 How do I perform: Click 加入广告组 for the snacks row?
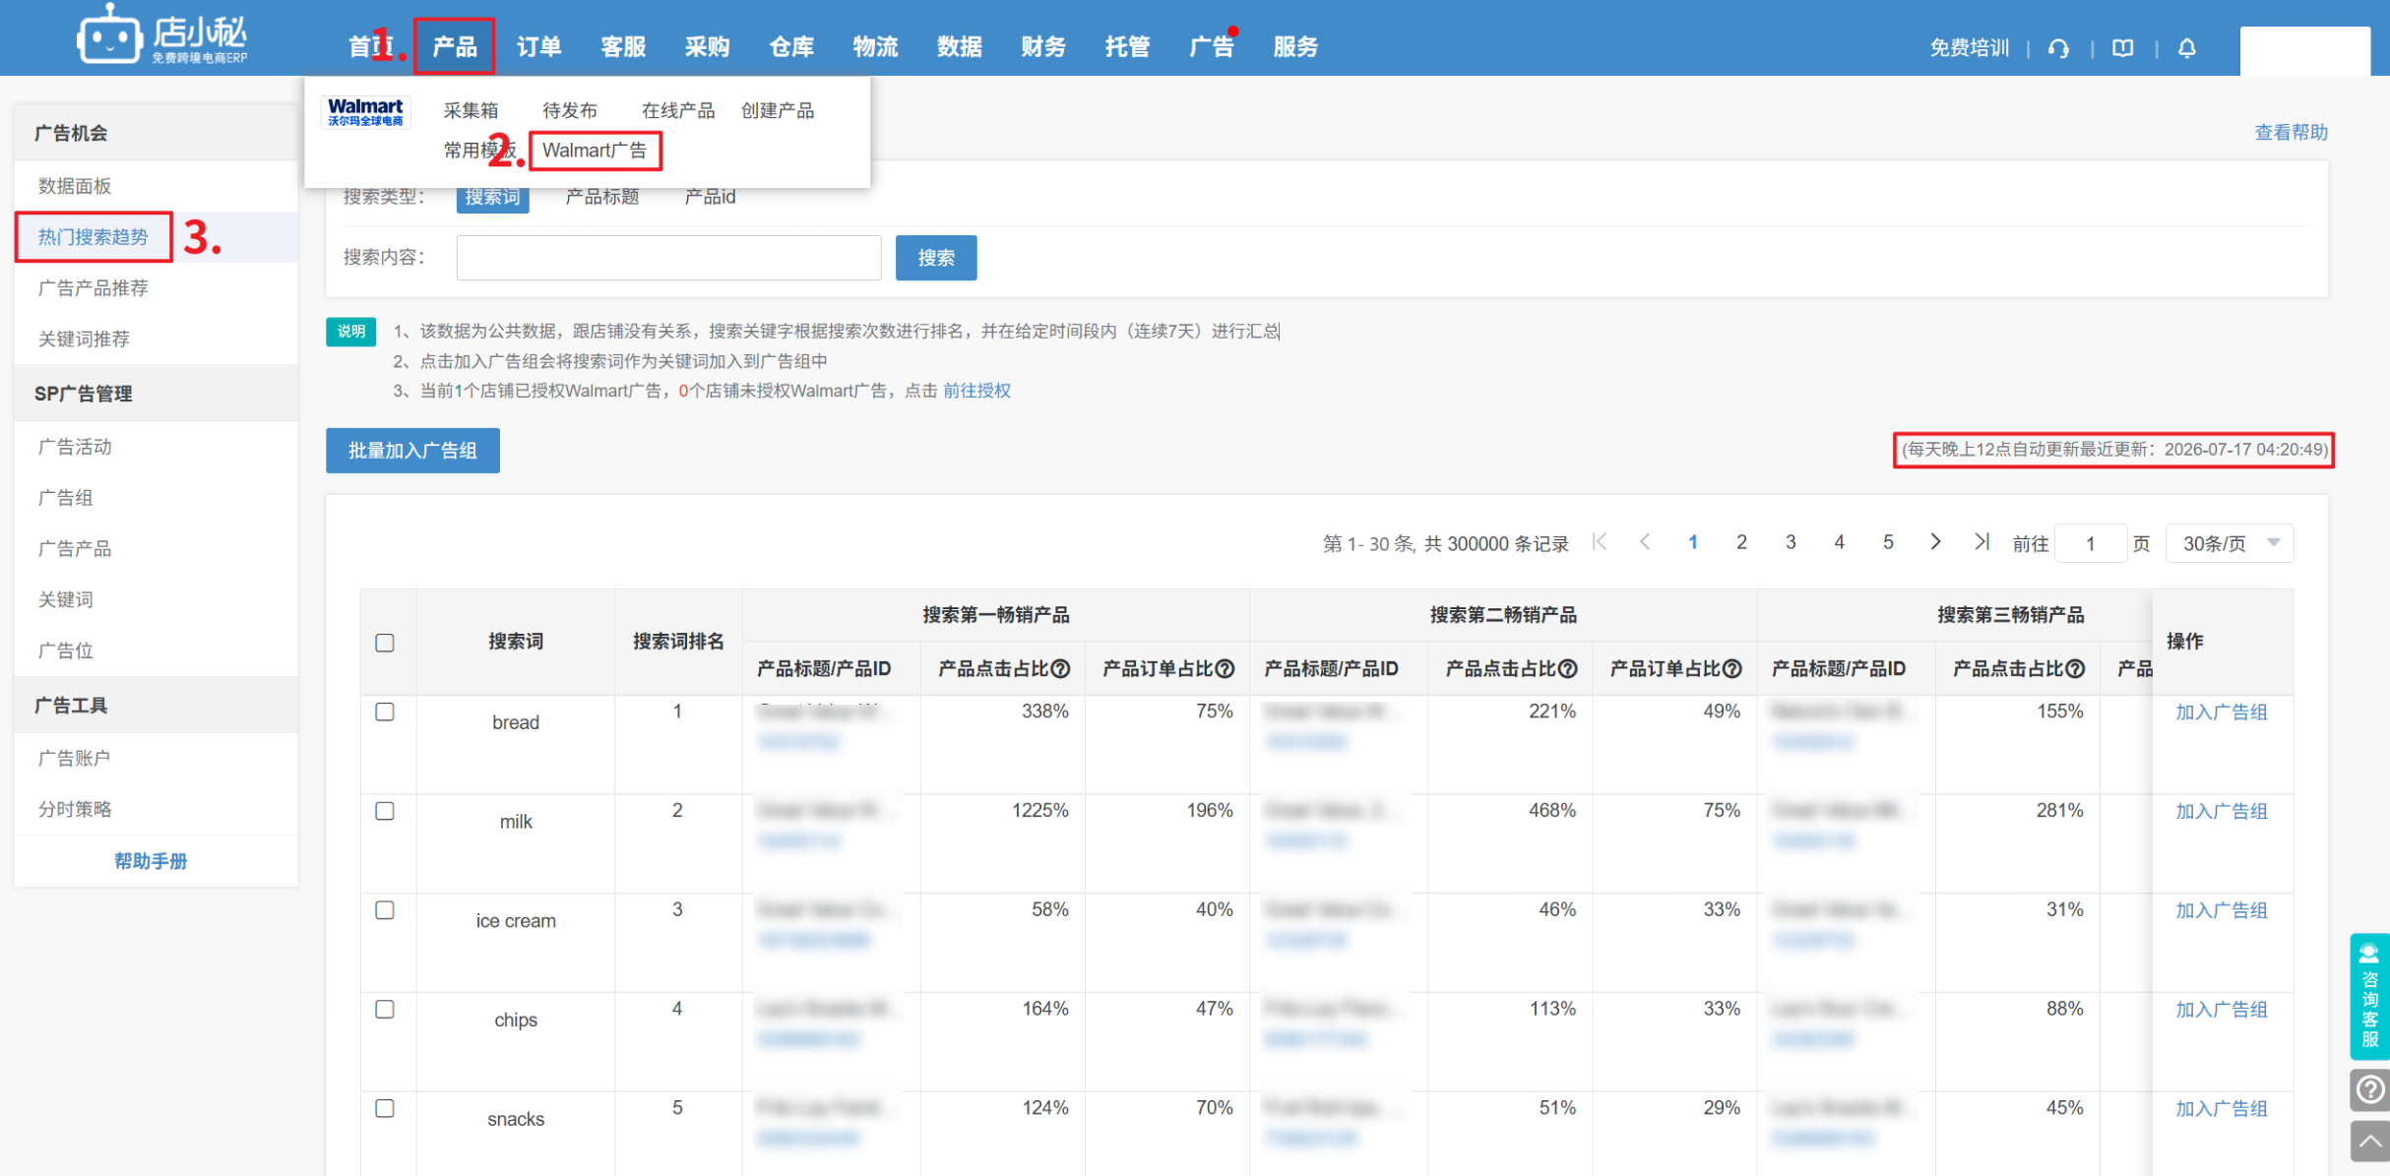click(2222, 1109)
